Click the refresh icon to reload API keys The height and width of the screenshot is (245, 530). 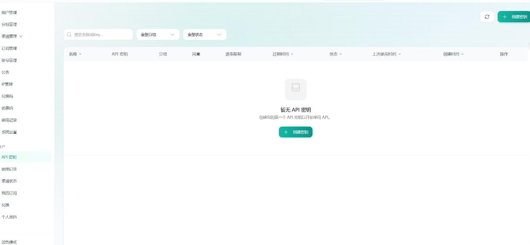tap(487, 17)
